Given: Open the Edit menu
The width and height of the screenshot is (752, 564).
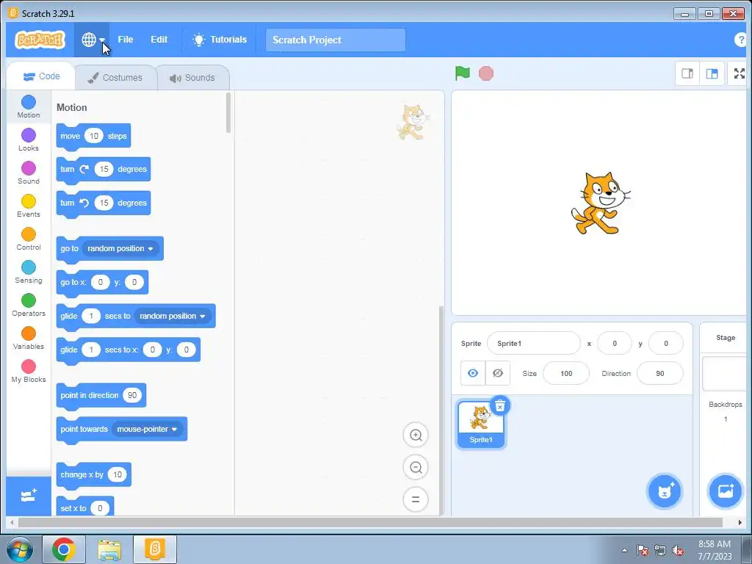Looking at the screenshot, I should [x=159, y=40].
